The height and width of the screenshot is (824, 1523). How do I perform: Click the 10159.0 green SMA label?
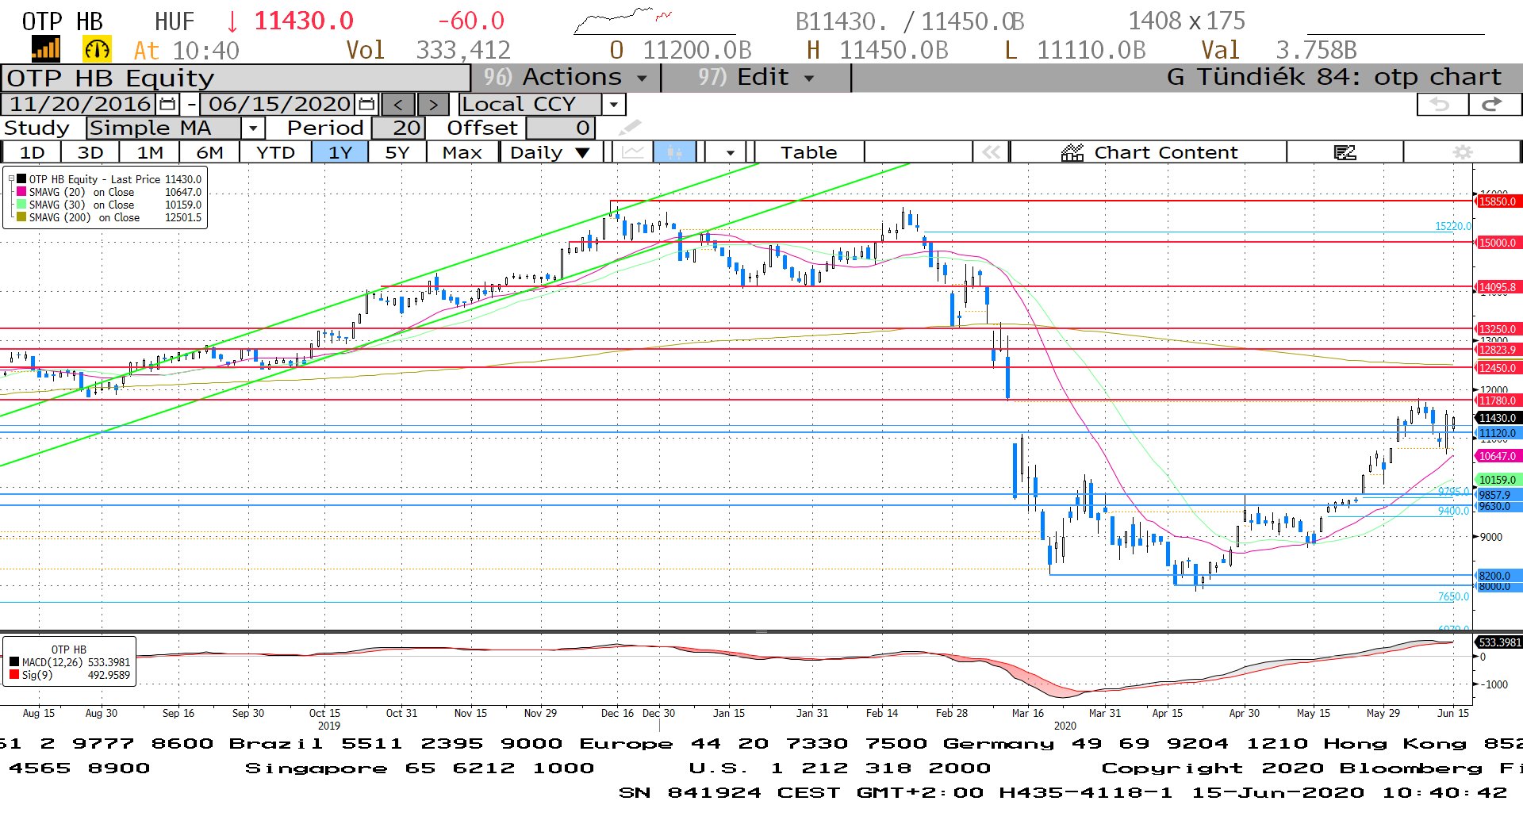tap(1498, 480)
